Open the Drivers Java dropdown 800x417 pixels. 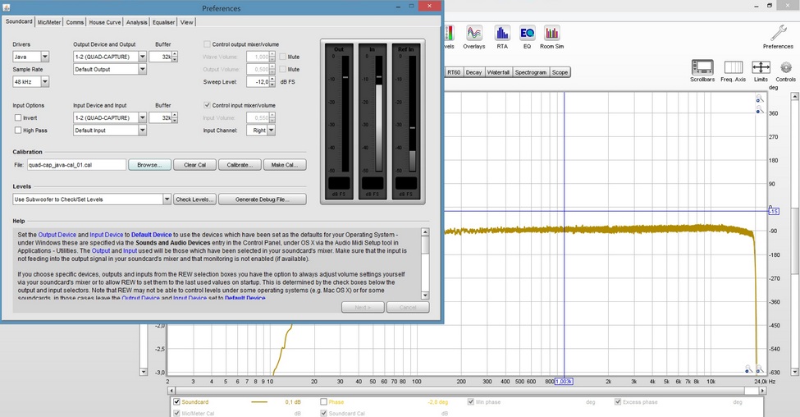pos(45,57)
